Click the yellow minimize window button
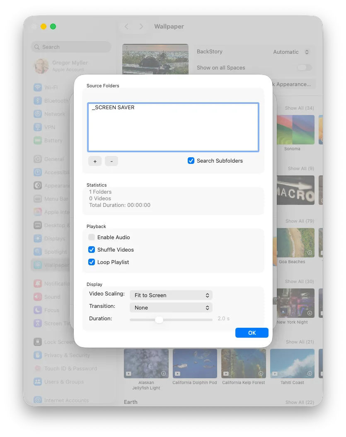346x437 pixels. point(44,26)
